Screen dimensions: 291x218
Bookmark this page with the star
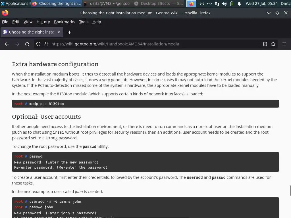[273, 44]
